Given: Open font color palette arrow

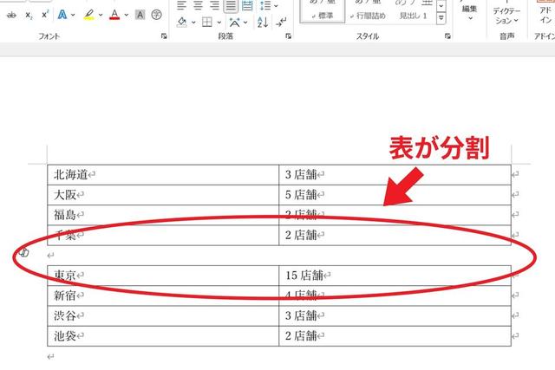Looking at the screenshot, I should [x=127, y=15].
